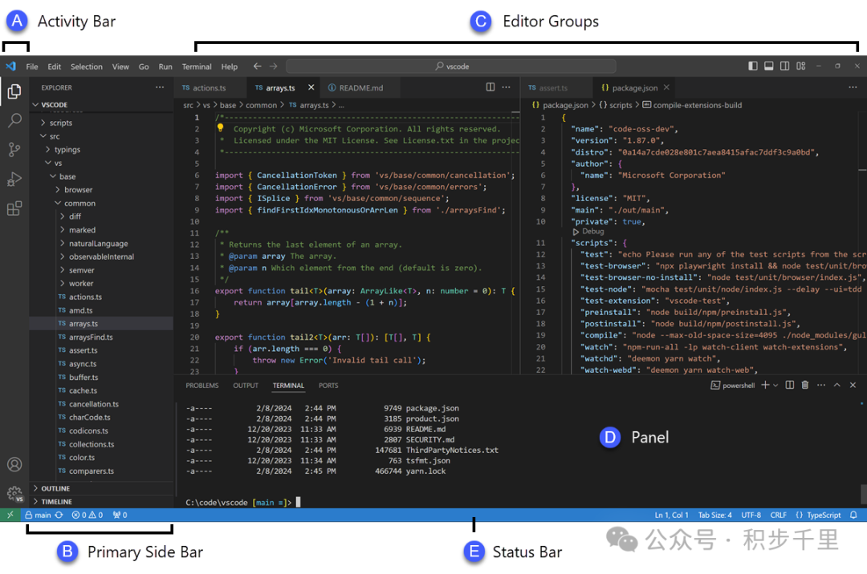Change UTF-8 encoding in status bar
Image resolution: width=867 pixels, height=574 pixels.
pos(751,515)
